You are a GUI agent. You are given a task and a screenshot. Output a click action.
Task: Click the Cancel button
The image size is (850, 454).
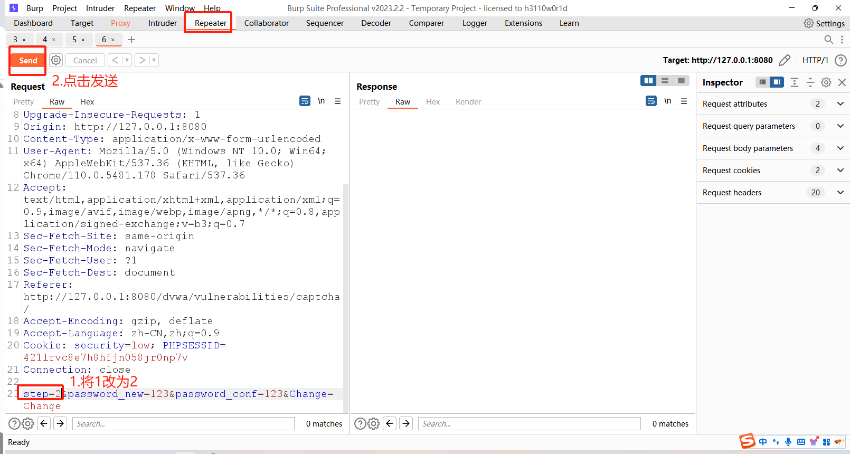pos(85,60)
